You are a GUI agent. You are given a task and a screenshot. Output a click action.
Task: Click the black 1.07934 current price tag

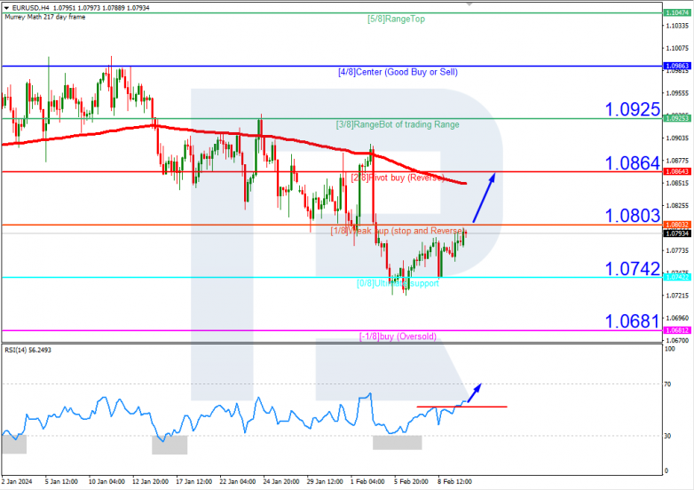(677, 233)
